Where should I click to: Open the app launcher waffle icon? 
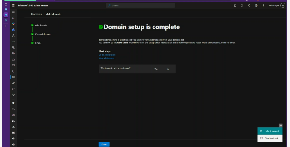click(x=13, y=5)
